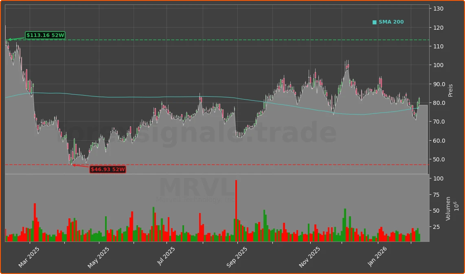
Task: Open the Jan 2026 date axis label
Action: coord(377,254)
